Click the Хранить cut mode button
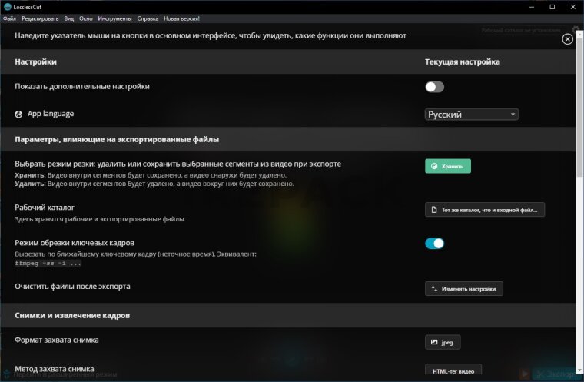Screen dimensions: 584x382 [x=448, y=165]
